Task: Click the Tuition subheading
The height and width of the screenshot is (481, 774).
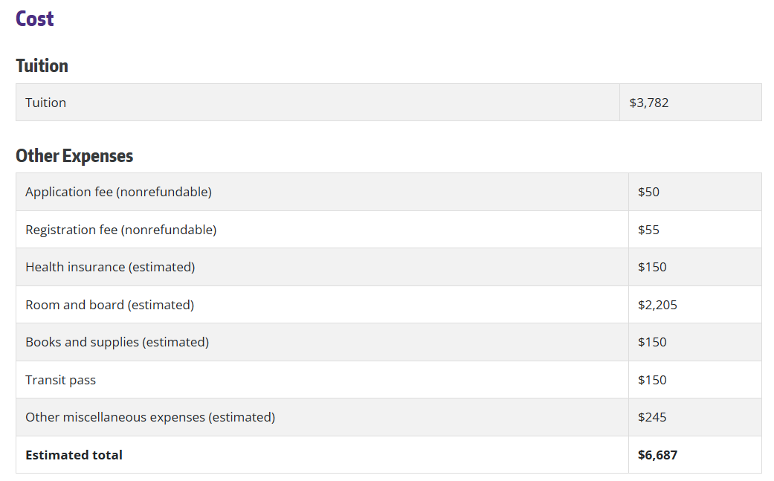Action: click(x=42, y=65)
